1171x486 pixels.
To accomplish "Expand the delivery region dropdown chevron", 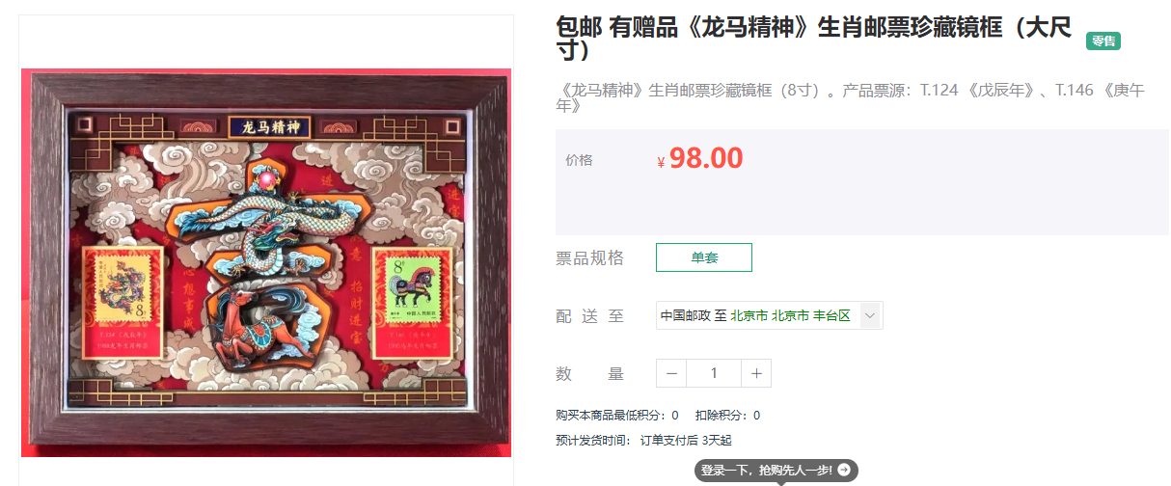I will 870,315.
